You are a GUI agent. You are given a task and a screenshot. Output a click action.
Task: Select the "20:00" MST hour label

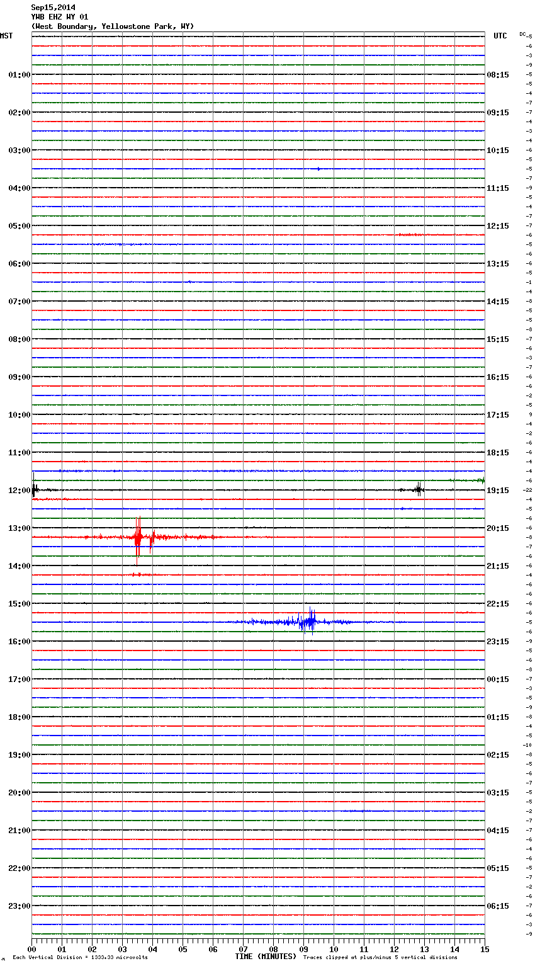[x=19, y=793]
